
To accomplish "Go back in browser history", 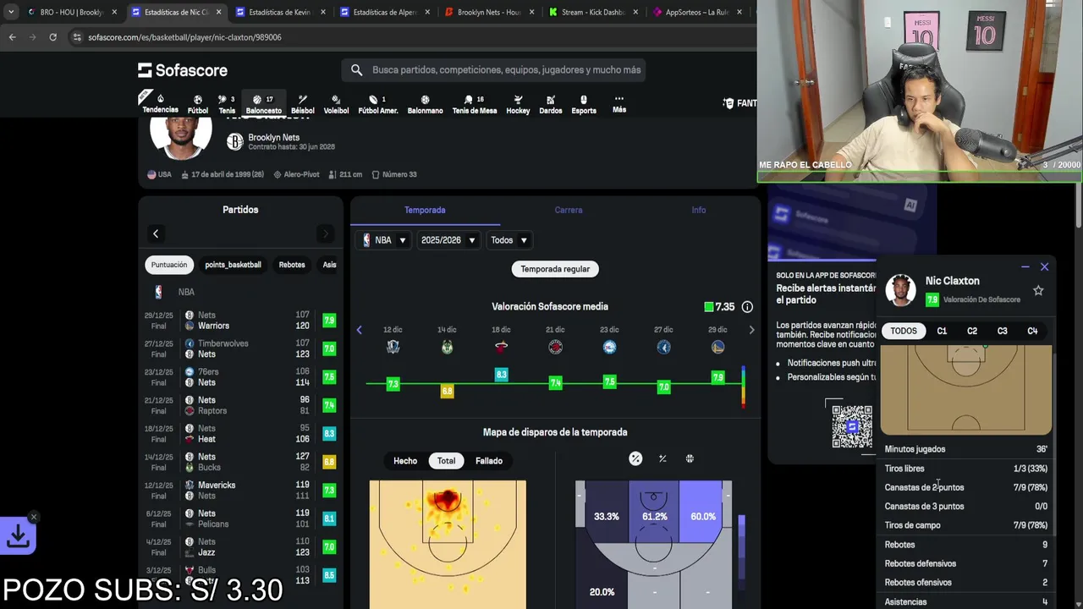I will (x=12, y=37).
